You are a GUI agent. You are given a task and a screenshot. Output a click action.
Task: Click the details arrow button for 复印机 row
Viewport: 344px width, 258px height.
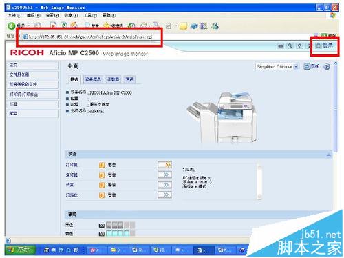(164, 175)
